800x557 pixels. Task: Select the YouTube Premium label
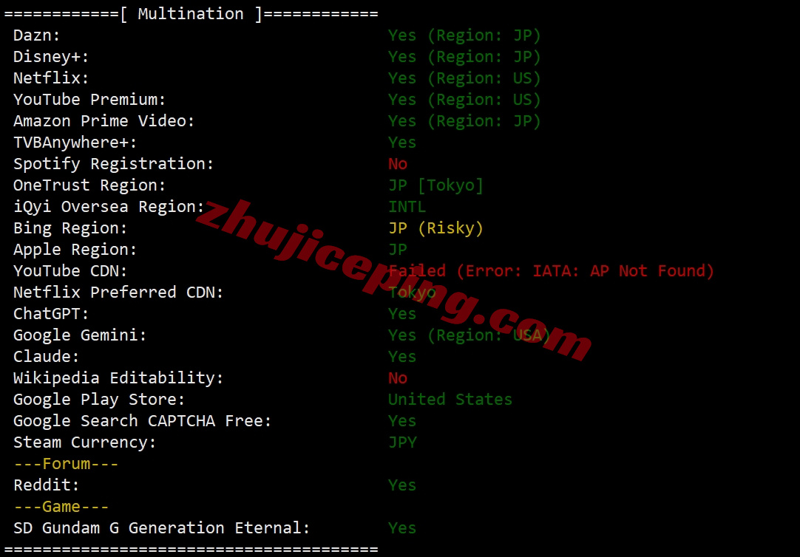89,100
